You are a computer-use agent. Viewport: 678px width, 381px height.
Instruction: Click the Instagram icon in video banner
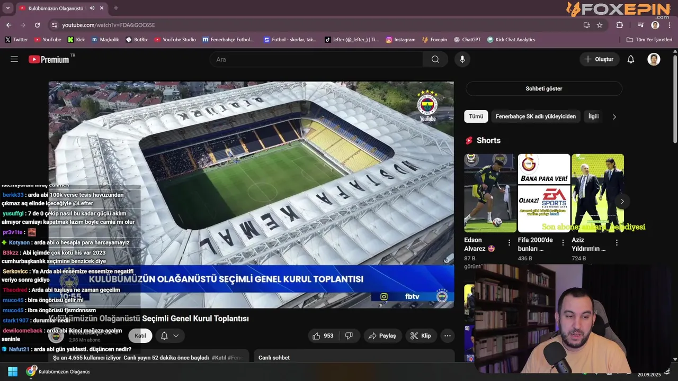pos(384,297)
